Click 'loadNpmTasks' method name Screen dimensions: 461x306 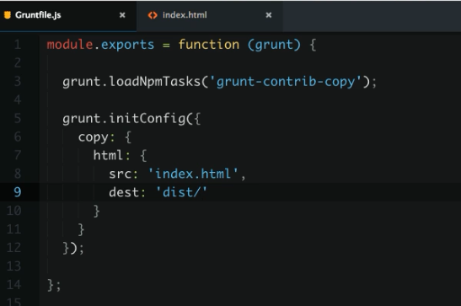click(154, 82)
